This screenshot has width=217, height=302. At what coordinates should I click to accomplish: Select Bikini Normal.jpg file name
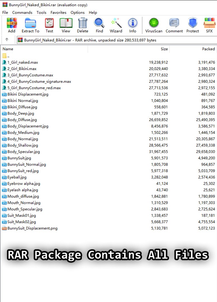(x=23, y=101)
